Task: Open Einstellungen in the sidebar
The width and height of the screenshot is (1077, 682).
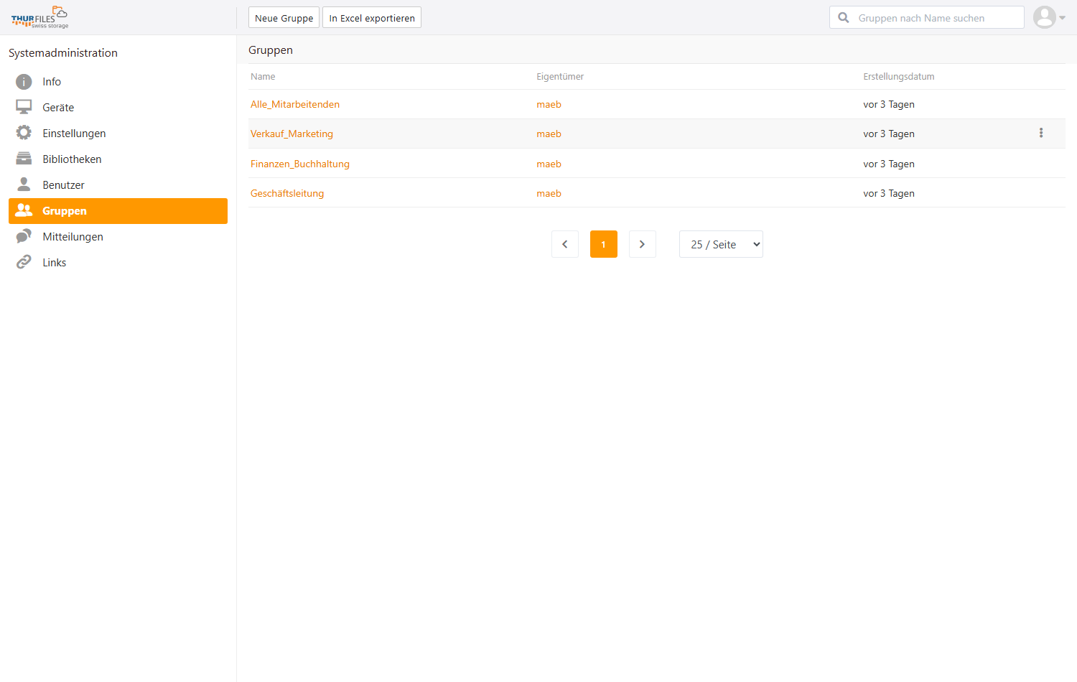Action: 118,134
